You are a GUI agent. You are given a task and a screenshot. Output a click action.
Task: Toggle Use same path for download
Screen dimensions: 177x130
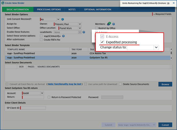click(85, 84)
